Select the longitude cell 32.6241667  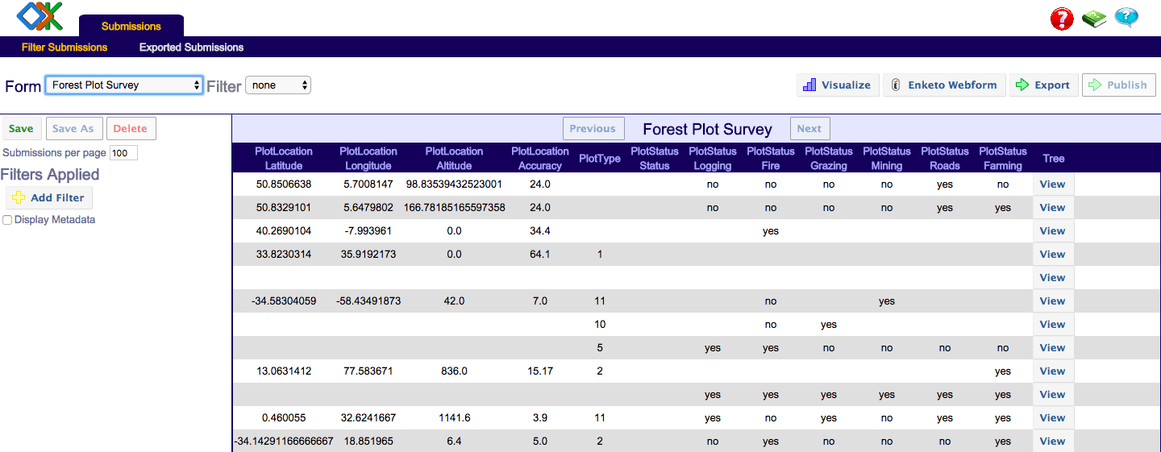pyautogui.click(x=368, y=418)
